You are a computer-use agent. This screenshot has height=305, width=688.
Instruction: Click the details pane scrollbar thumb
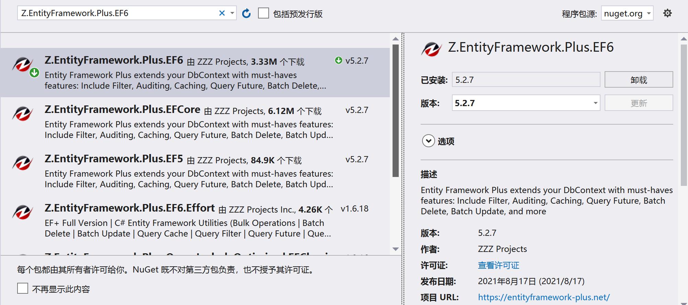click(684, 115)
